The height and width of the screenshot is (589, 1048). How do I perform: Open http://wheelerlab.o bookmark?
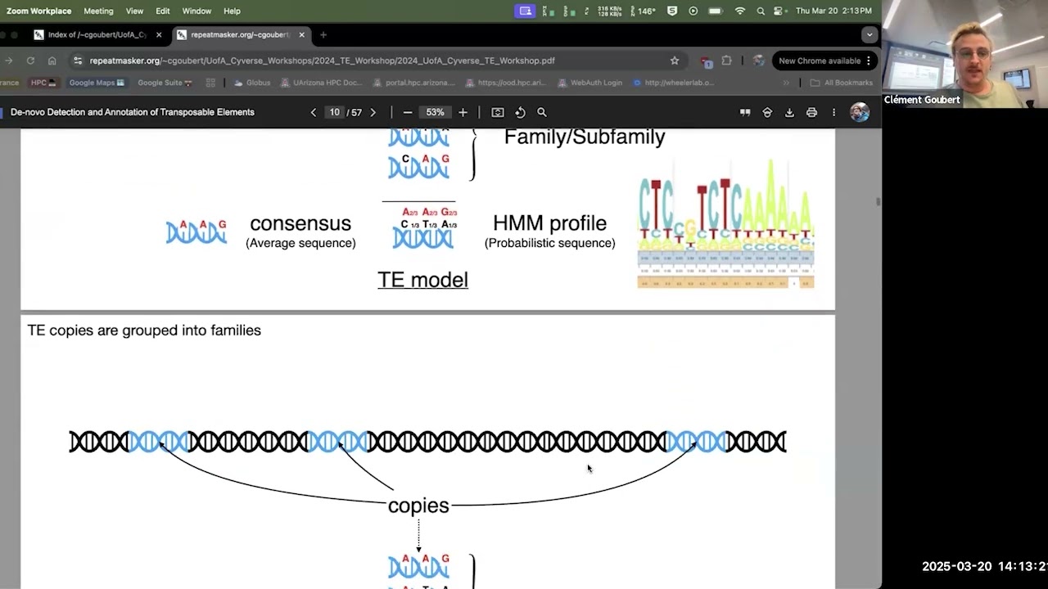(x=674, y=83)
